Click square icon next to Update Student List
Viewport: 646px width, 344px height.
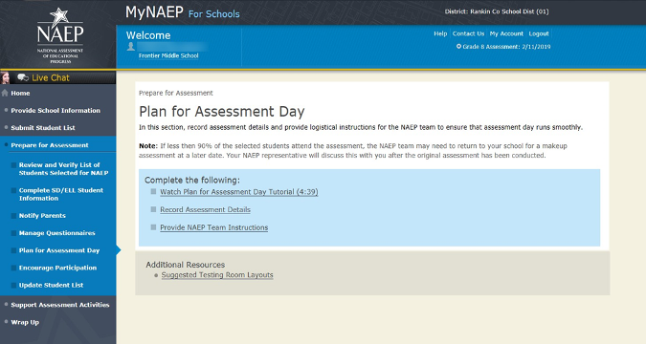tap(13, 285)
